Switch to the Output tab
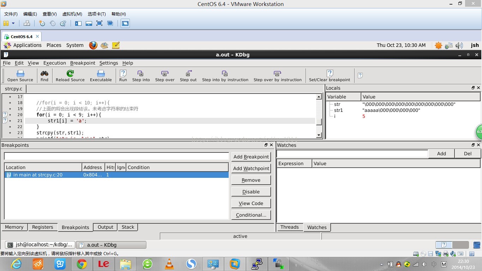 click(106, 227)
